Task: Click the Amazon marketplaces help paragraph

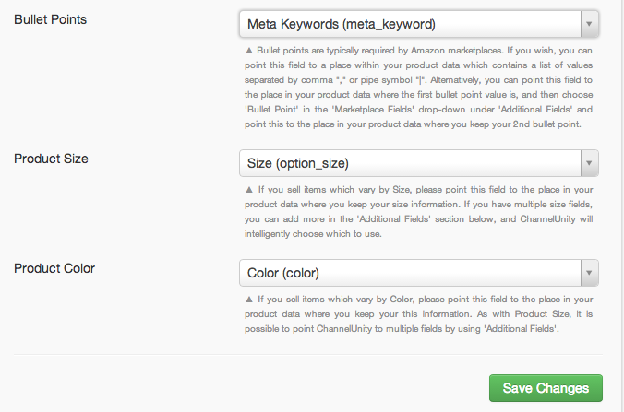Action: [419, 88]
